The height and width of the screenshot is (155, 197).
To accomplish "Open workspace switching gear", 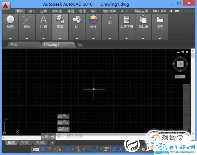I will click(x=143, y=149).
